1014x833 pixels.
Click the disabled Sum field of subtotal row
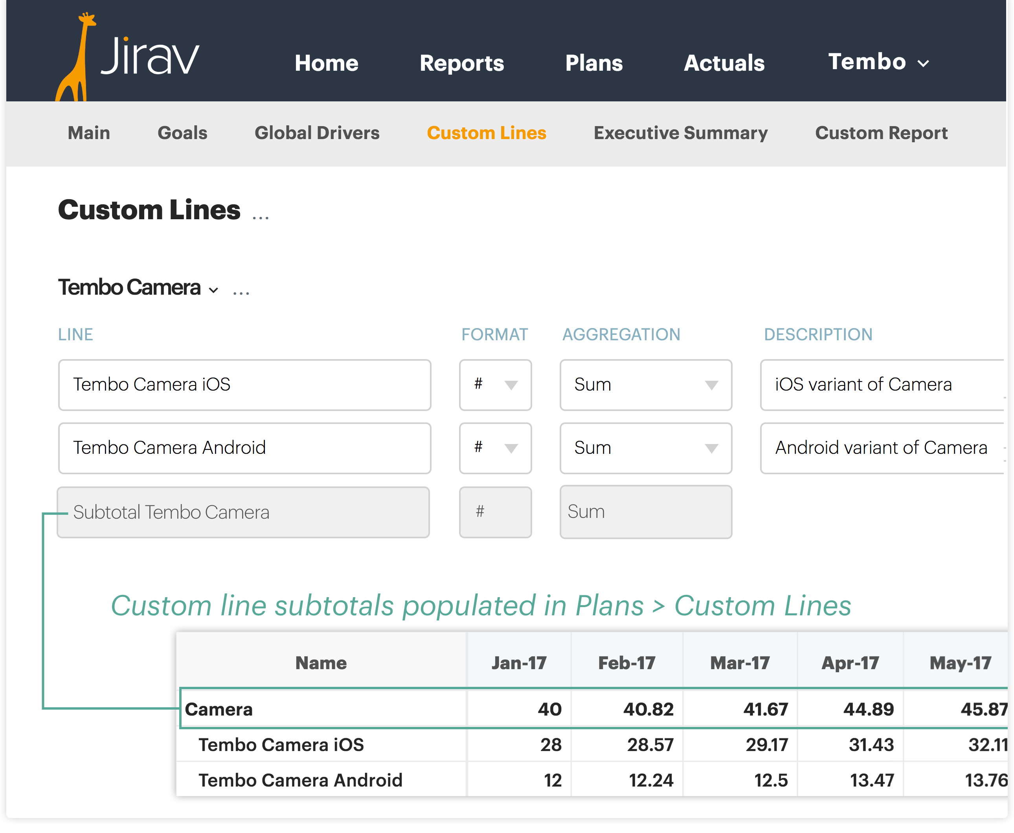(646, 512)
